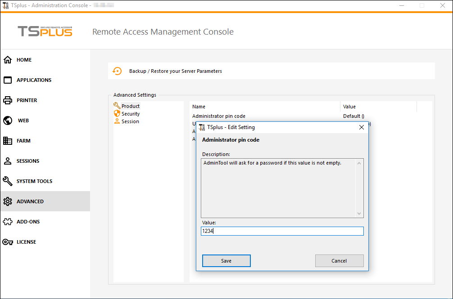Image resolution: width=453 pixels, height=299 pixels.
Task: Select Security category in settings tree
Action: click(130, 114)
